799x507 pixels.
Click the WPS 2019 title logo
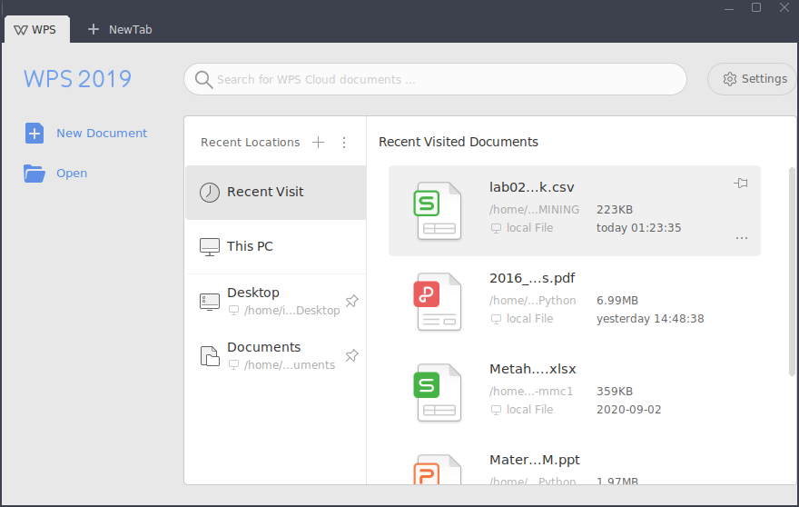tap(77, 79)
